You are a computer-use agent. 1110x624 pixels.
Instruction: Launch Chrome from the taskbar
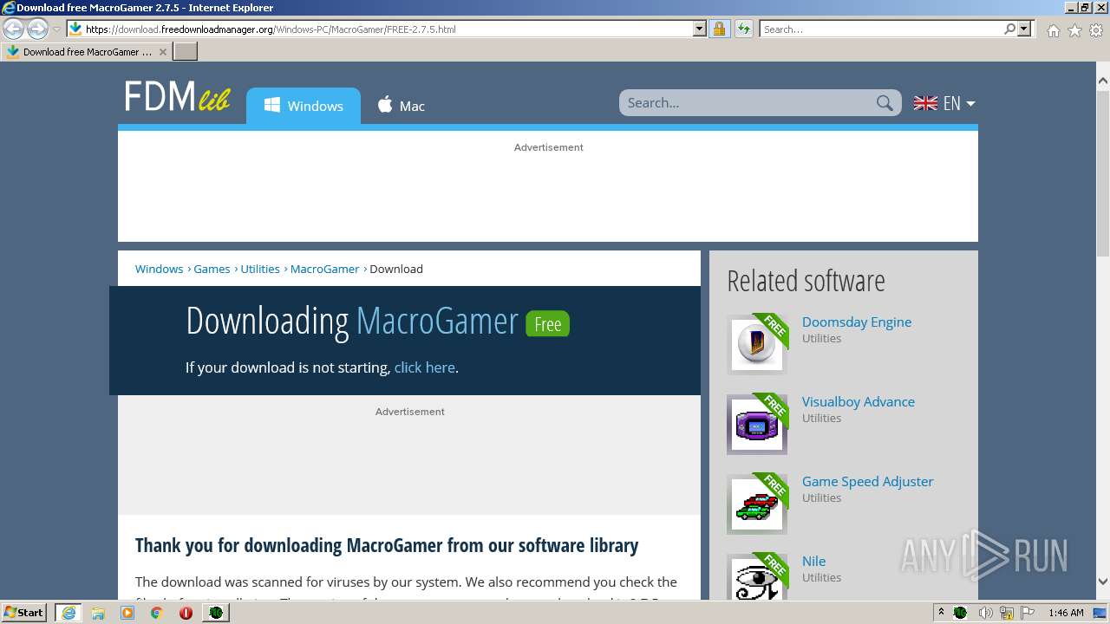[x=157, y=613]
